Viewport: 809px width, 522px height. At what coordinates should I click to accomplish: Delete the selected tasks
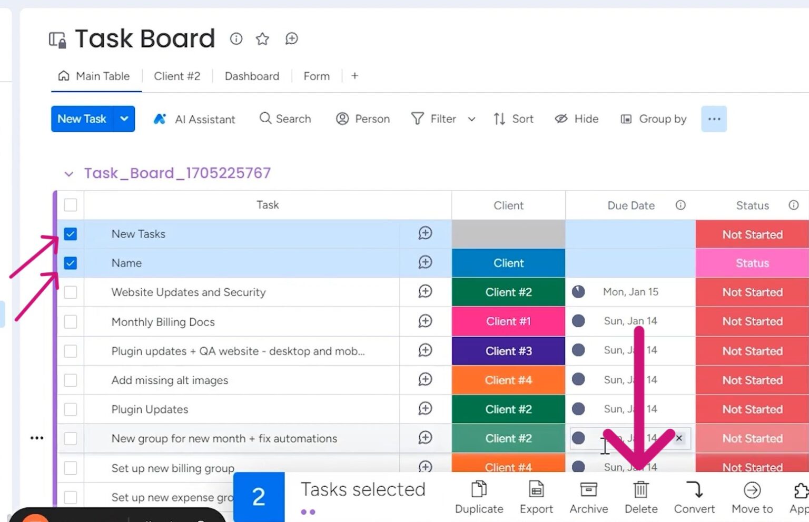tap(640, 496)
